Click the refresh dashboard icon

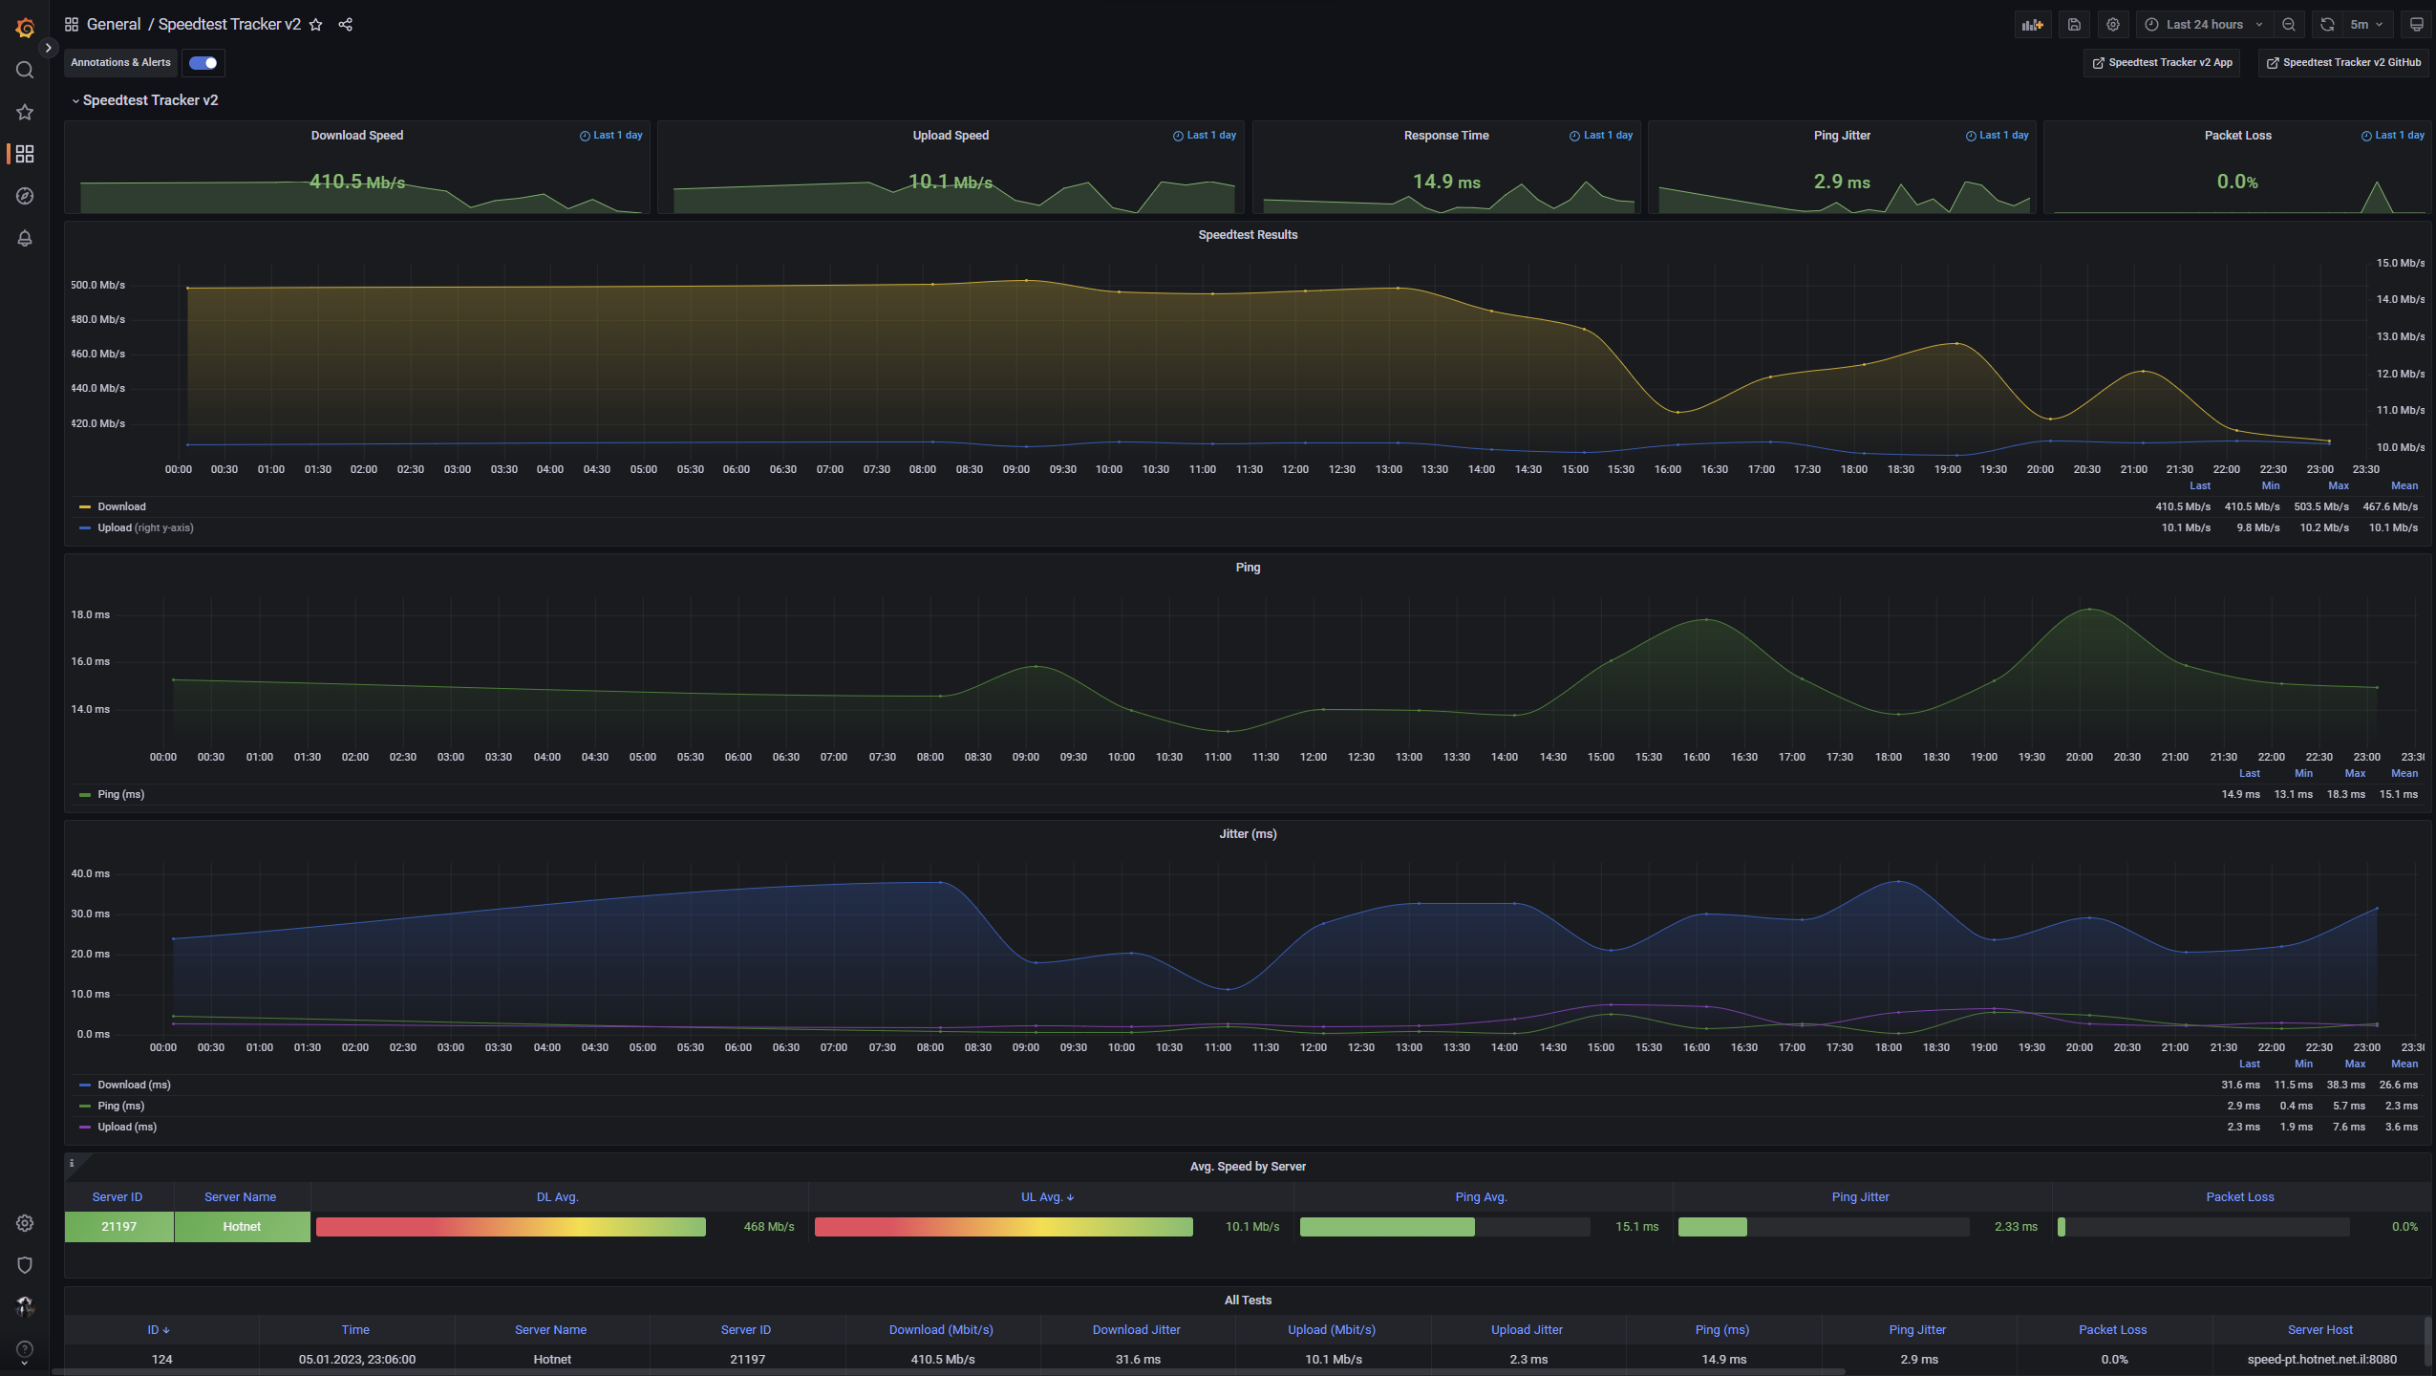[2327, 25]
